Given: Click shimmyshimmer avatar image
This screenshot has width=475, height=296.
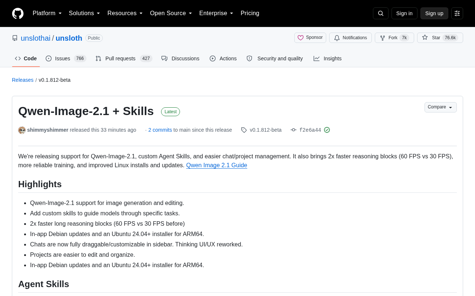Looking at the screenshot, I should [x=22, y=130].
